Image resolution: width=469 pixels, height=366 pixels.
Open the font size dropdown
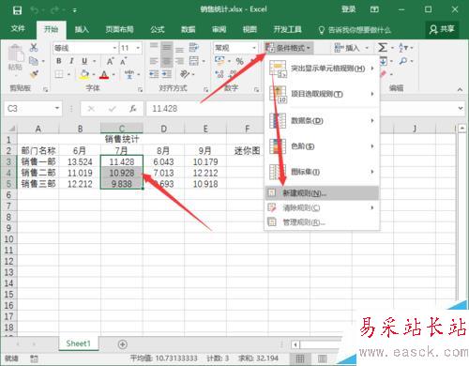tap(138, 48)
